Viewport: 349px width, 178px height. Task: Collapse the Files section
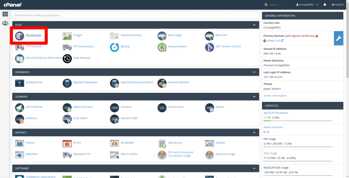coord(254,25)
